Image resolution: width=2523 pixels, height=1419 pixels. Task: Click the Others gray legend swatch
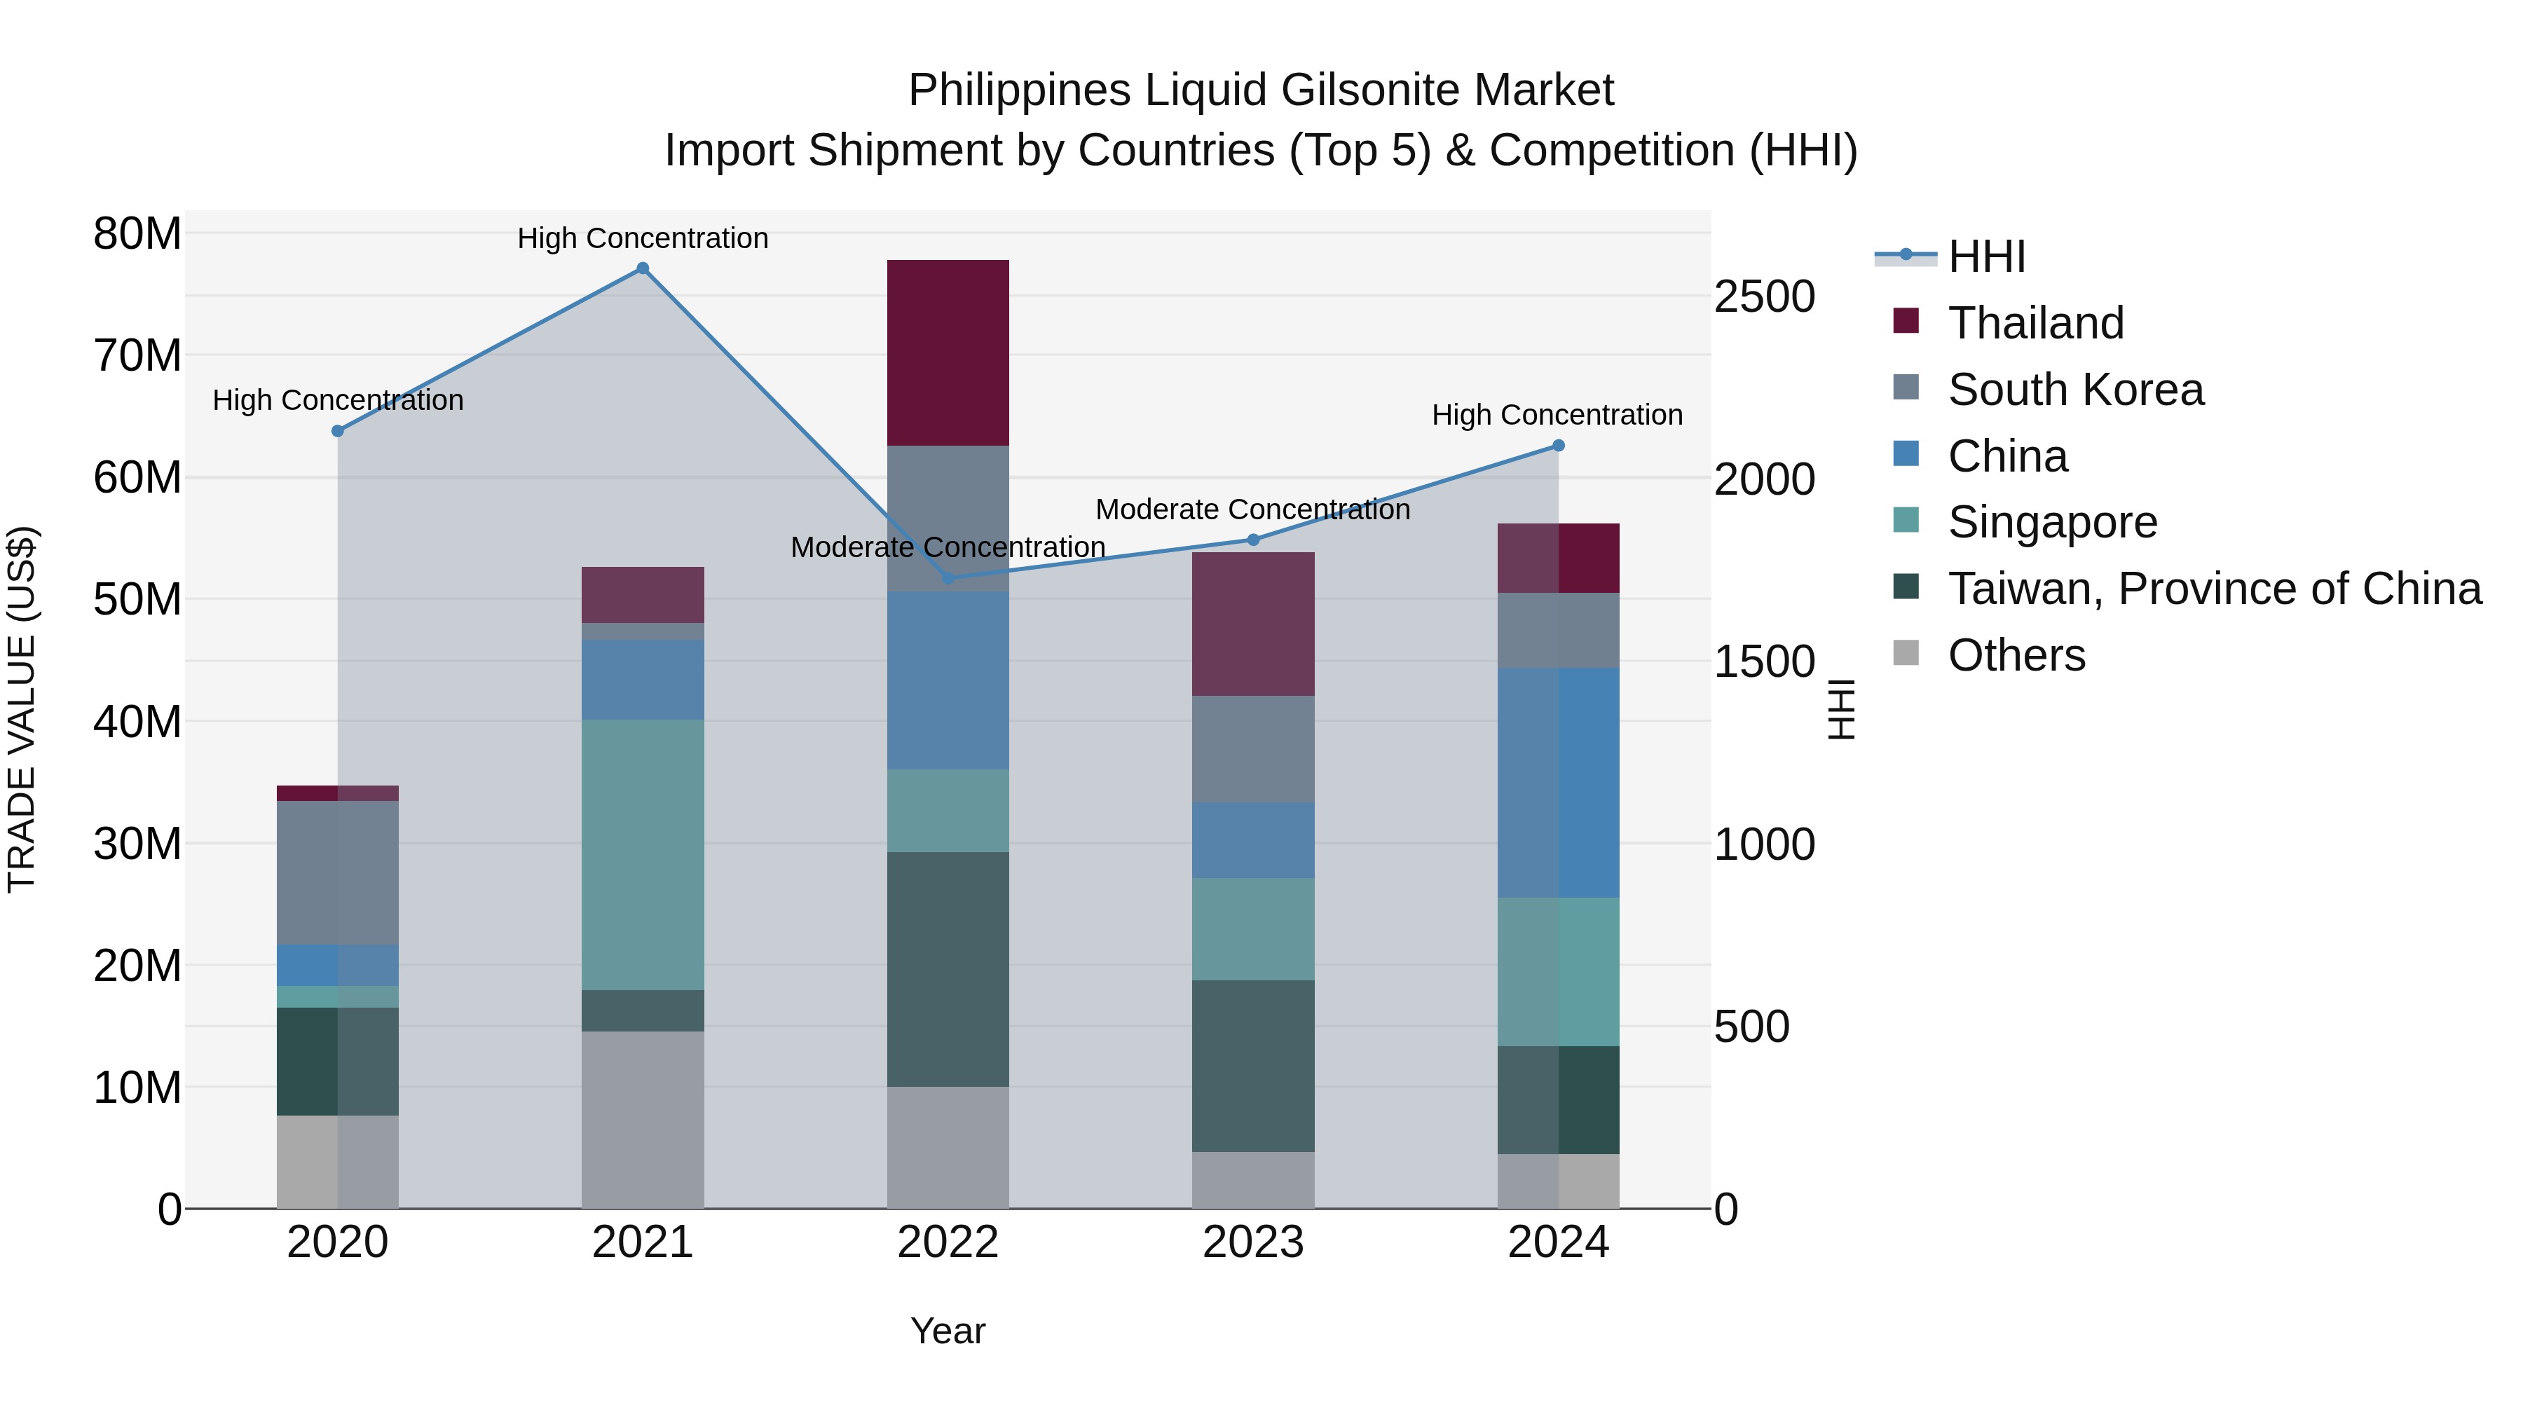click(1906, 652)
